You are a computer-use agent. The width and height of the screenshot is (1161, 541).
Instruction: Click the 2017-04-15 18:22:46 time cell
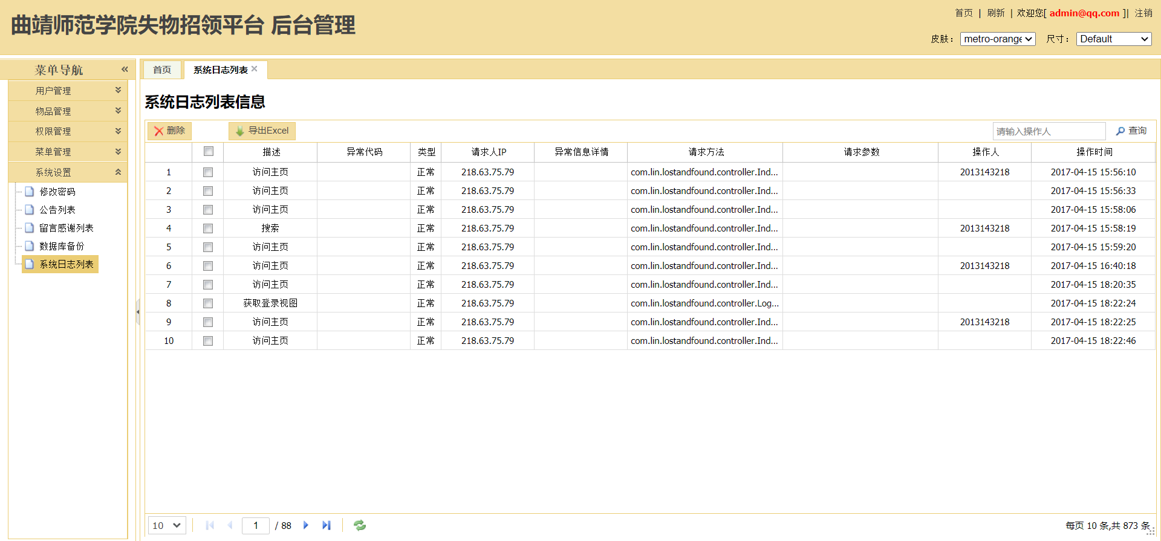1093,341
